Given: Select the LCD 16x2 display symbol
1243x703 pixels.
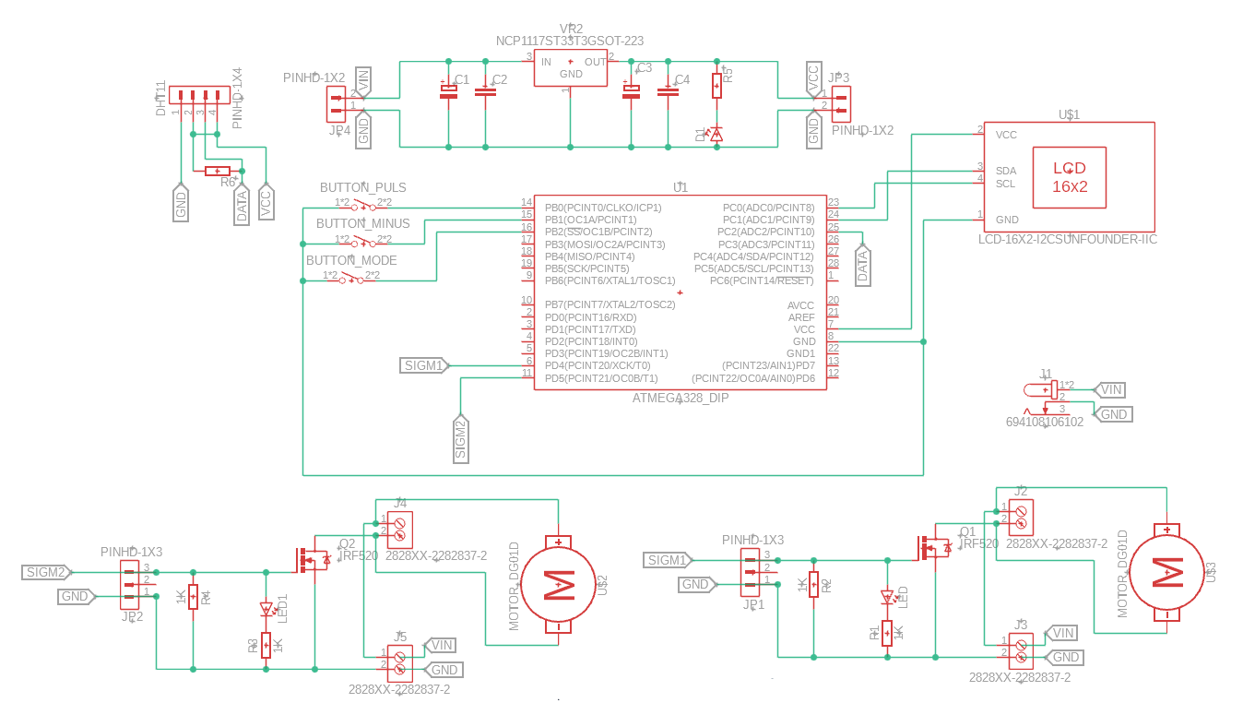Looking at the screenshot, I should [1069, 176].
